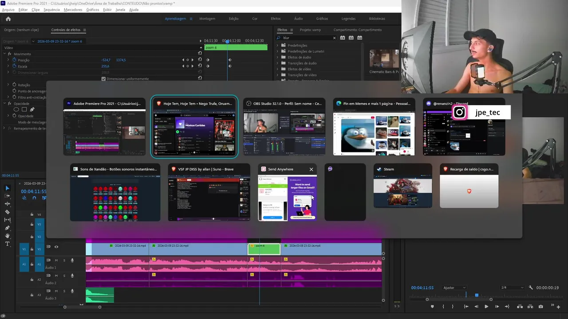Image resolution: width=568 pixels, height=319 pixels.
Task: Select the Selection arrow tool
Action: (7, 188)
